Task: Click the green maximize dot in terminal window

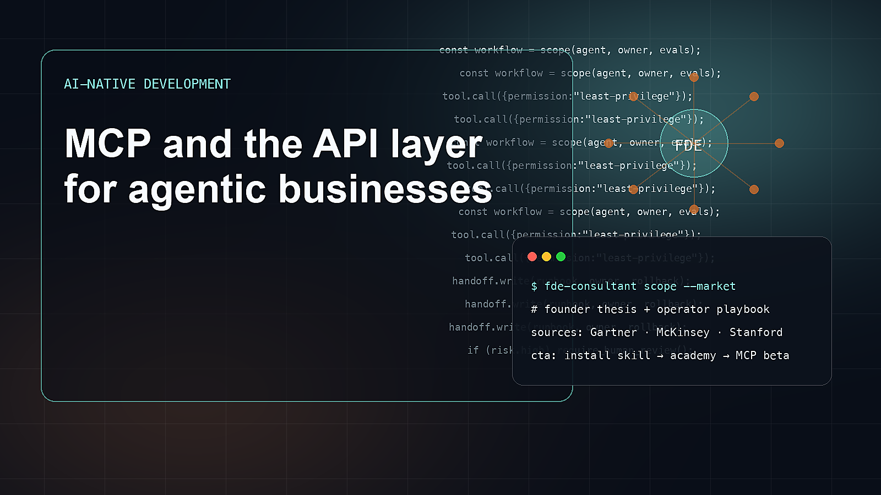Action: click(561, 256)
